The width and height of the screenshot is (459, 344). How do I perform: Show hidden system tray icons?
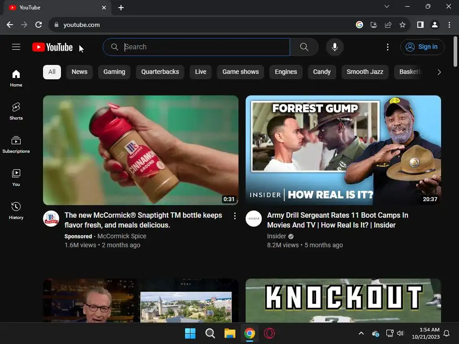(x=361, y=333)
